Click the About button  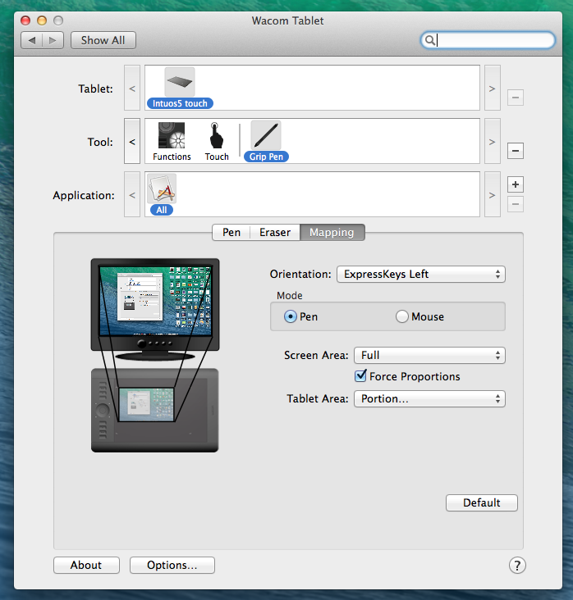coord(86,565)
